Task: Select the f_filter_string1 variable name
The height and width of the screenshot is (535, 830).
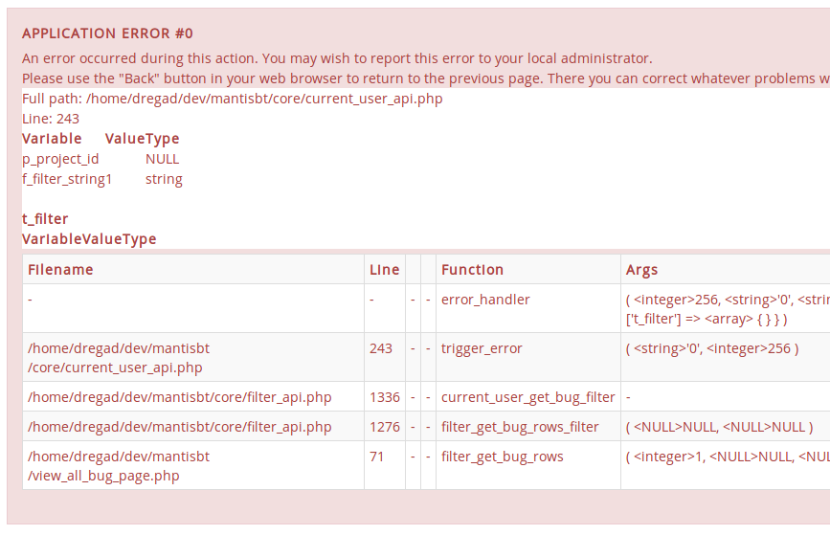Action: pos(67,179)
